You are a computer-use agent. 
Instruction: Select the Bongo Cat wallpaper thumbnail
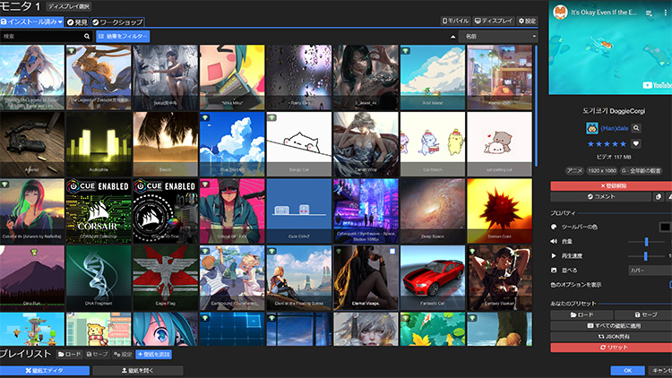[x=298, y=144]
